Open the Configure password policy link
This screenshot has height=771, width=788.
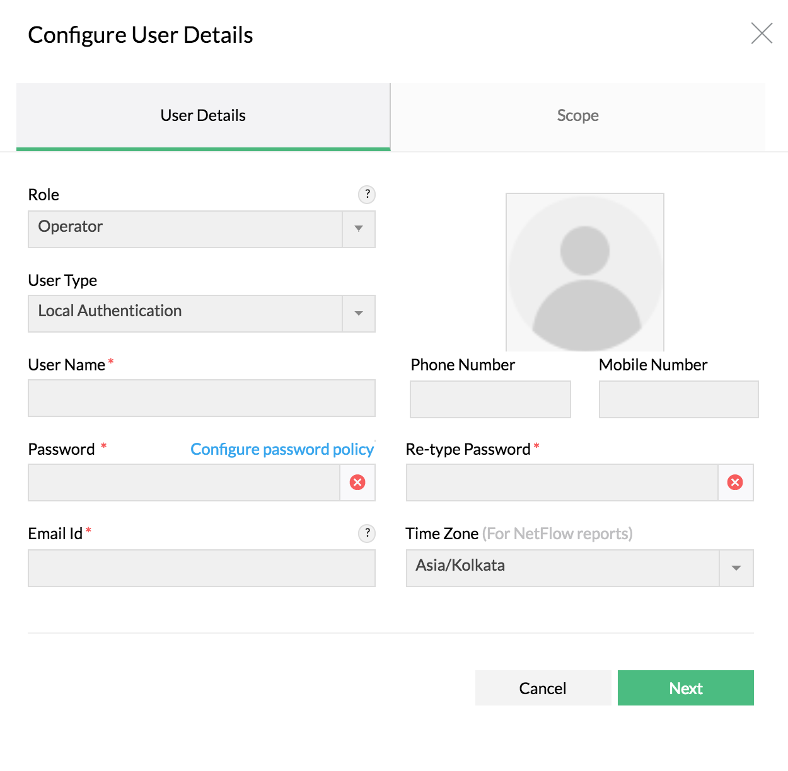click(282, 449)
